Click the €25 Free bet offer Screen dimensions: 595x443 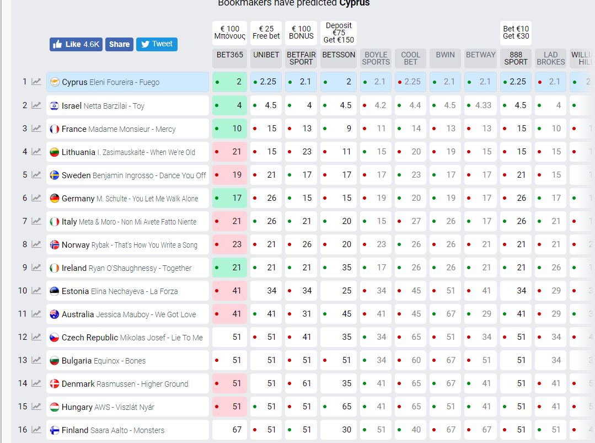pyautogui.click(x=266, y=33)
